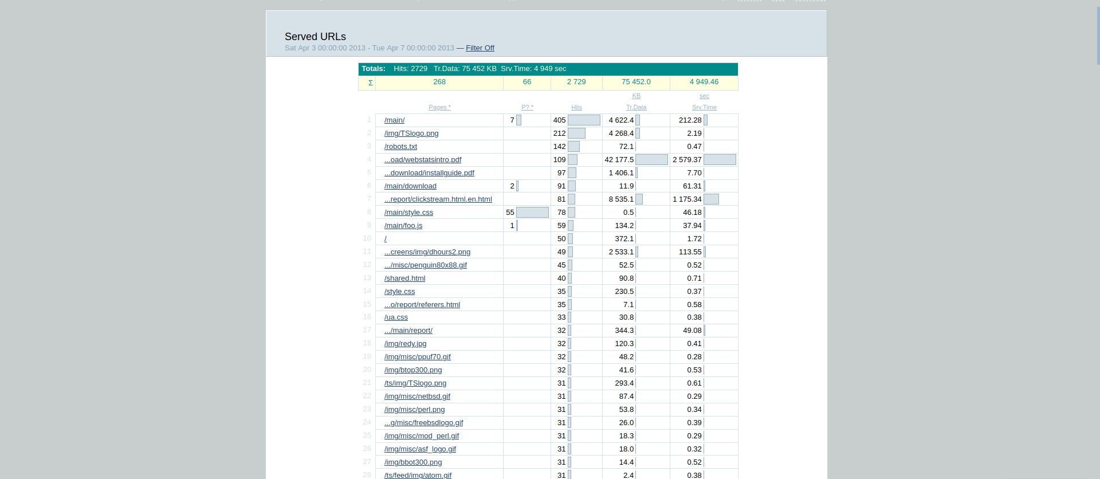1100x479 pixels.
Task: Click the KB unit link
Action: pyautogui.click(x=636, y=96)
